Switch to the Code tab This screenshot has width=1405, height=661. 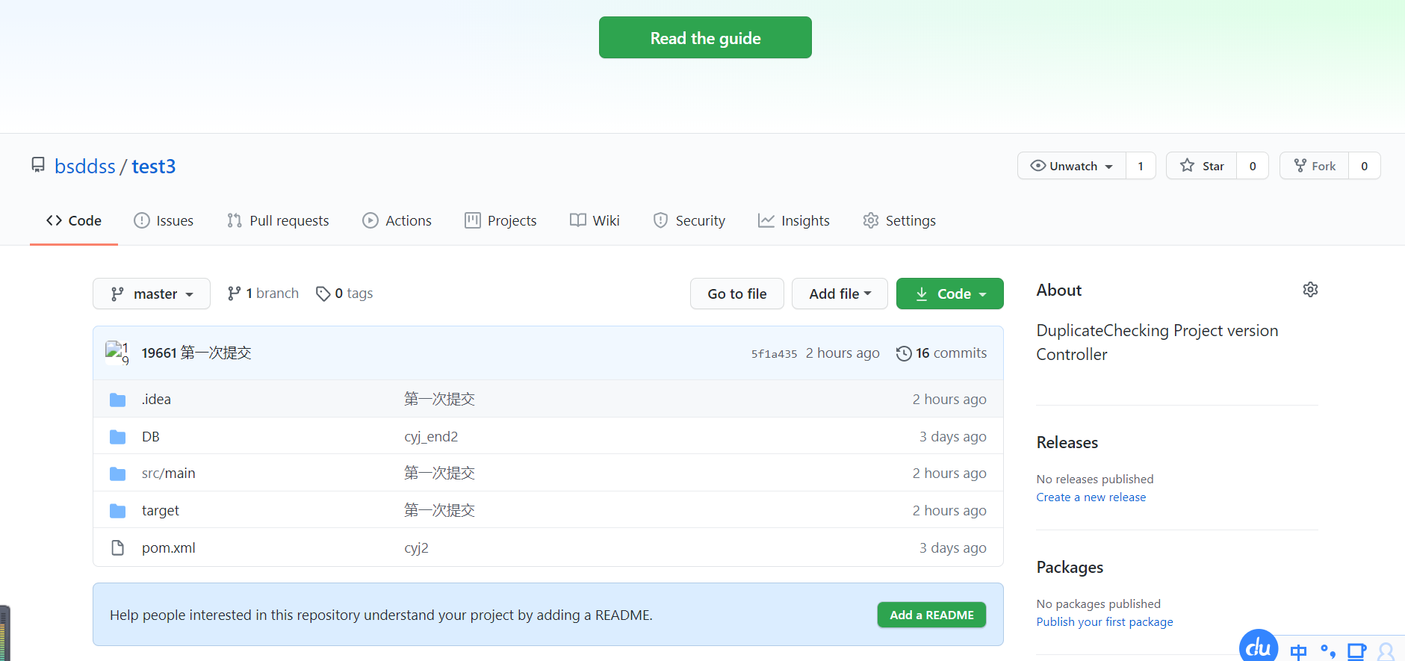[x=74, y=220]
